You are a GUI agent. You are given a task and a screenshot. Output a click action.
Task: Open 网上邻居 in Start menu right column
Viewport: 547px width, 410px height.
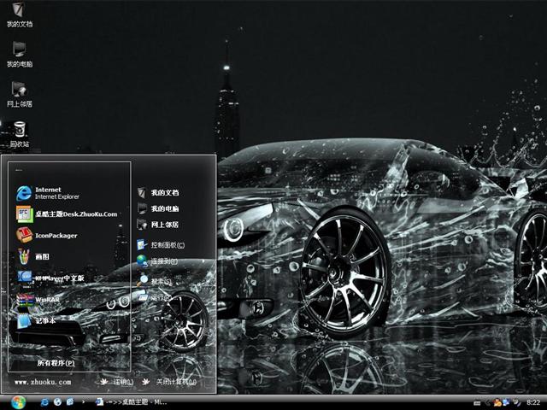click(x=158, y=225)
